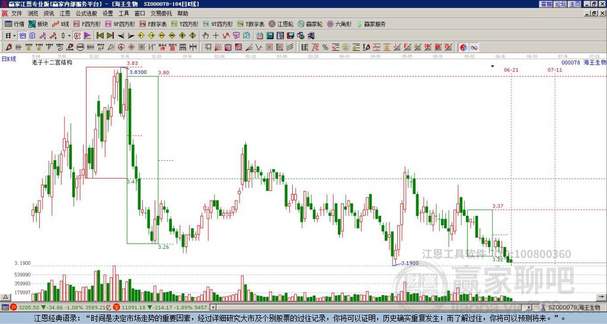The image size is (607, 324).
Task: Click the 沪 Shanghai index badge
Action: (x=14, y=307)
